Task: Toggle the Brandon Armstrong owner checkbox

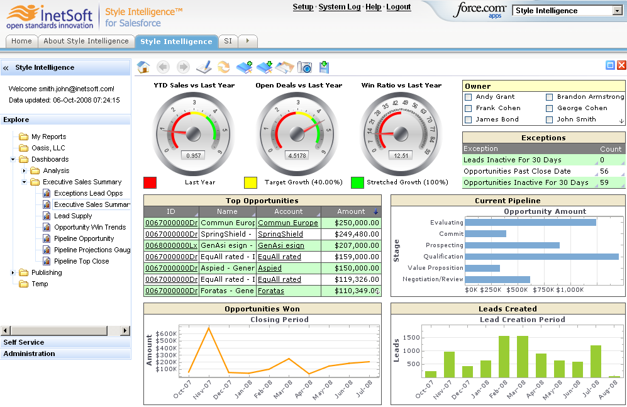Action: pos(549,97)
